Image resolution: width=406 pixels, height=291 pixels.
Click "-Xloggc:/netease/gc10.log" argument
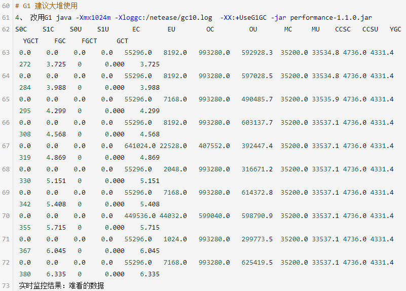(x=163, y=17)
